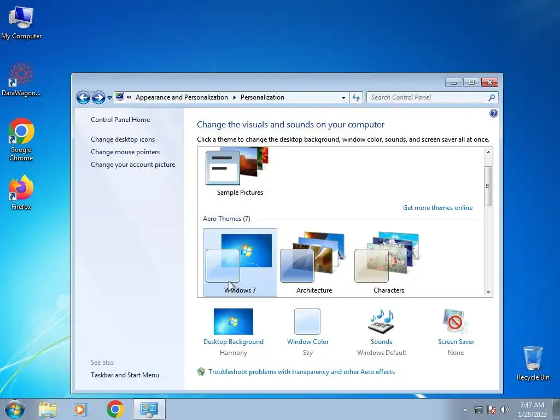Open Taskbar and Start Menu link

[125, 375]
